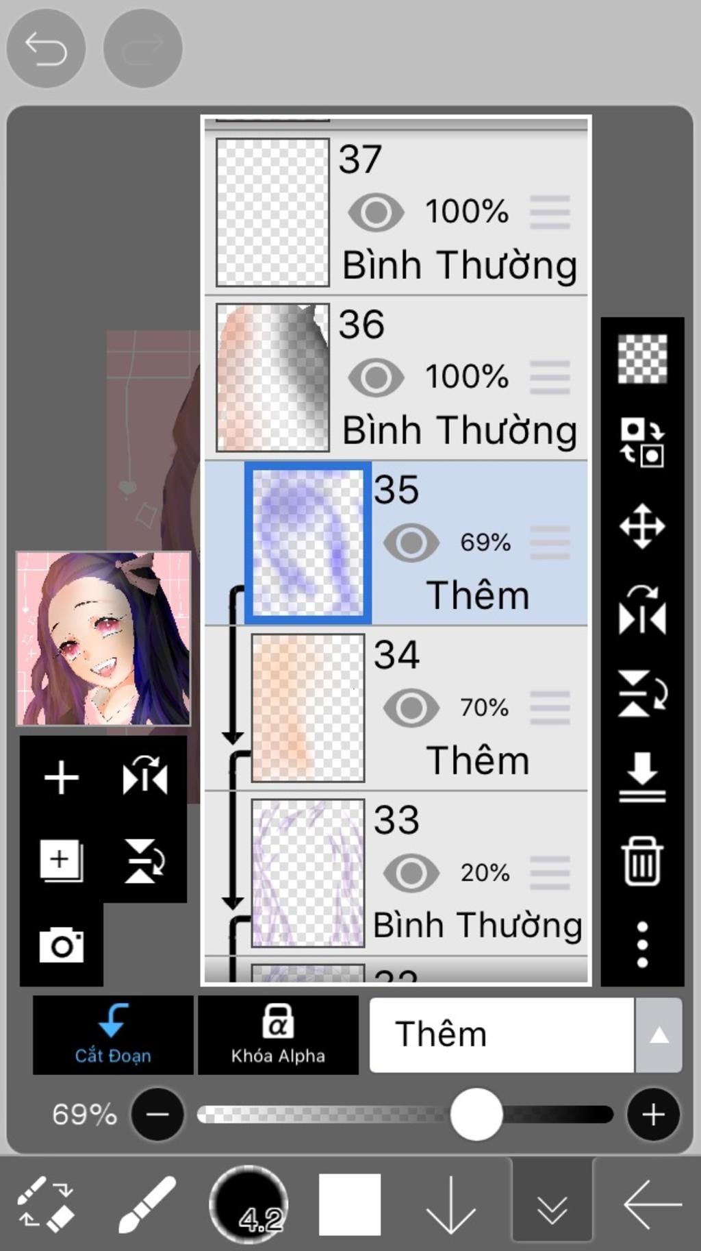Screen dimensions: 701x1251
Task: Click layer 34 70% opacity text
Action: point(485,708)
